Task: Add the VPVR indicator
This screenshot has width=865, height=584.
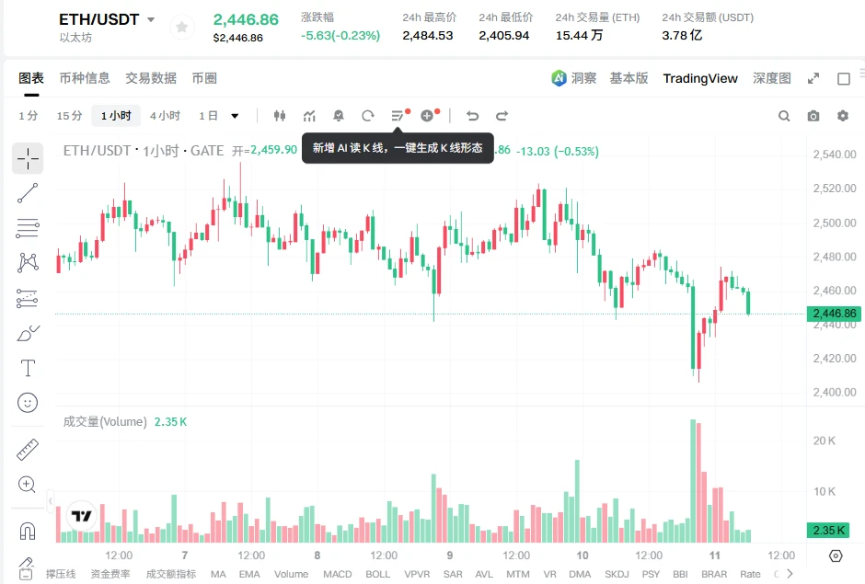Action: click(x=417, y=574)
